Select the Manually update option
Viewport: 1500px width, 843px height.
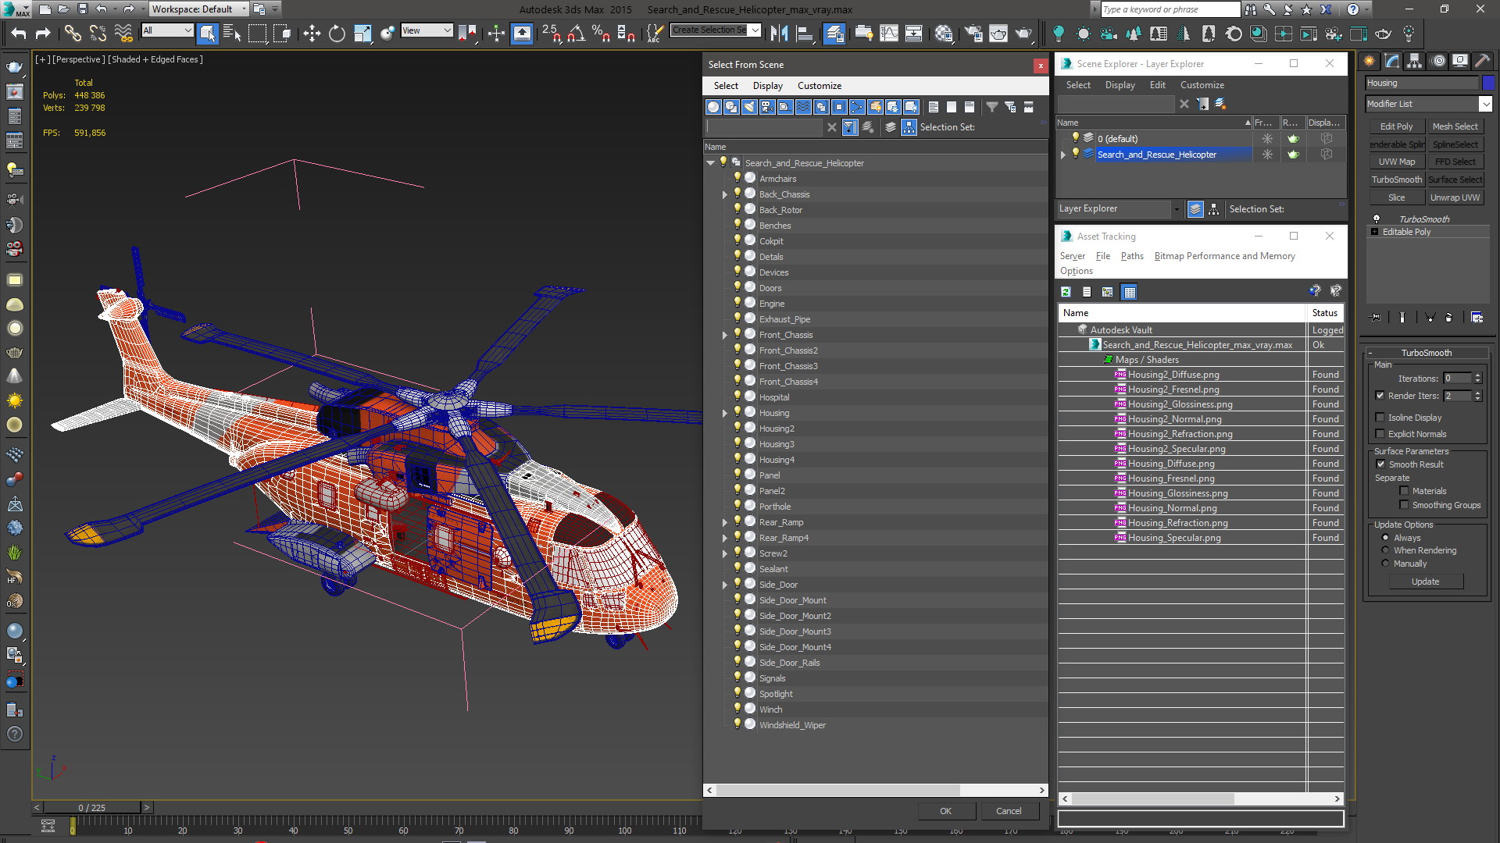pos(1386,564)
